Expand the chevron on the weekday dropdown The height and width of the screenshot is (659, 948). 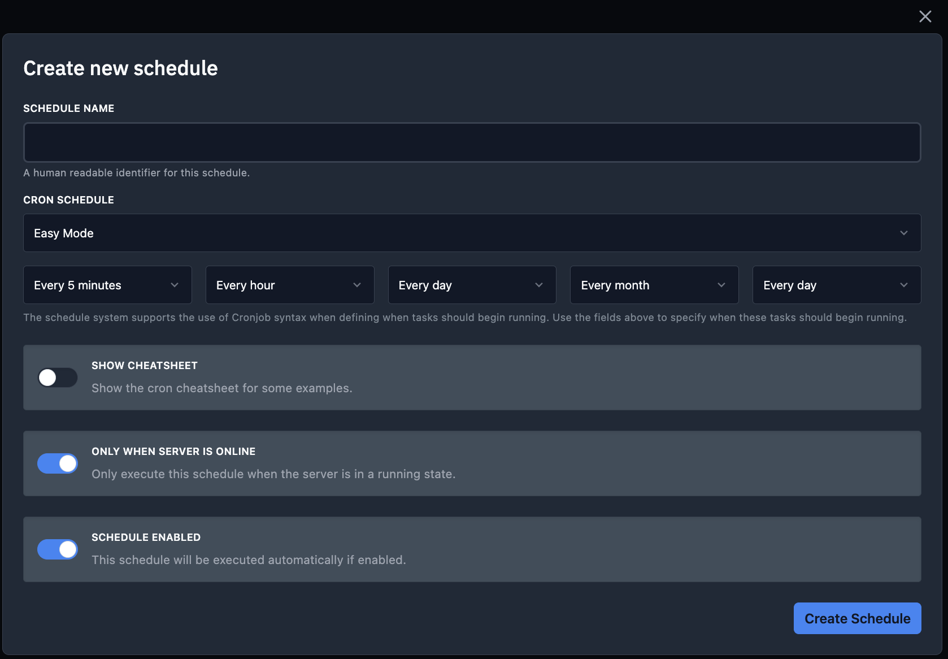904,285
